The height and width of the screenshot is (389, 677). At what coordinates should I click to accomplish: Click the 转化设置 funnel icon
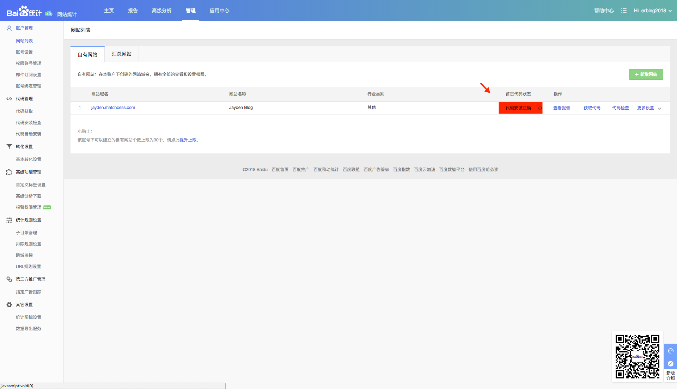[x=9, y=147]
